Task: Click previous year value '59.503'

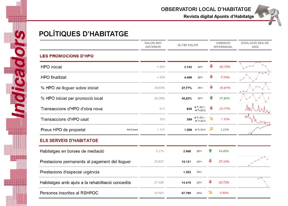Action: click(159, 193)
